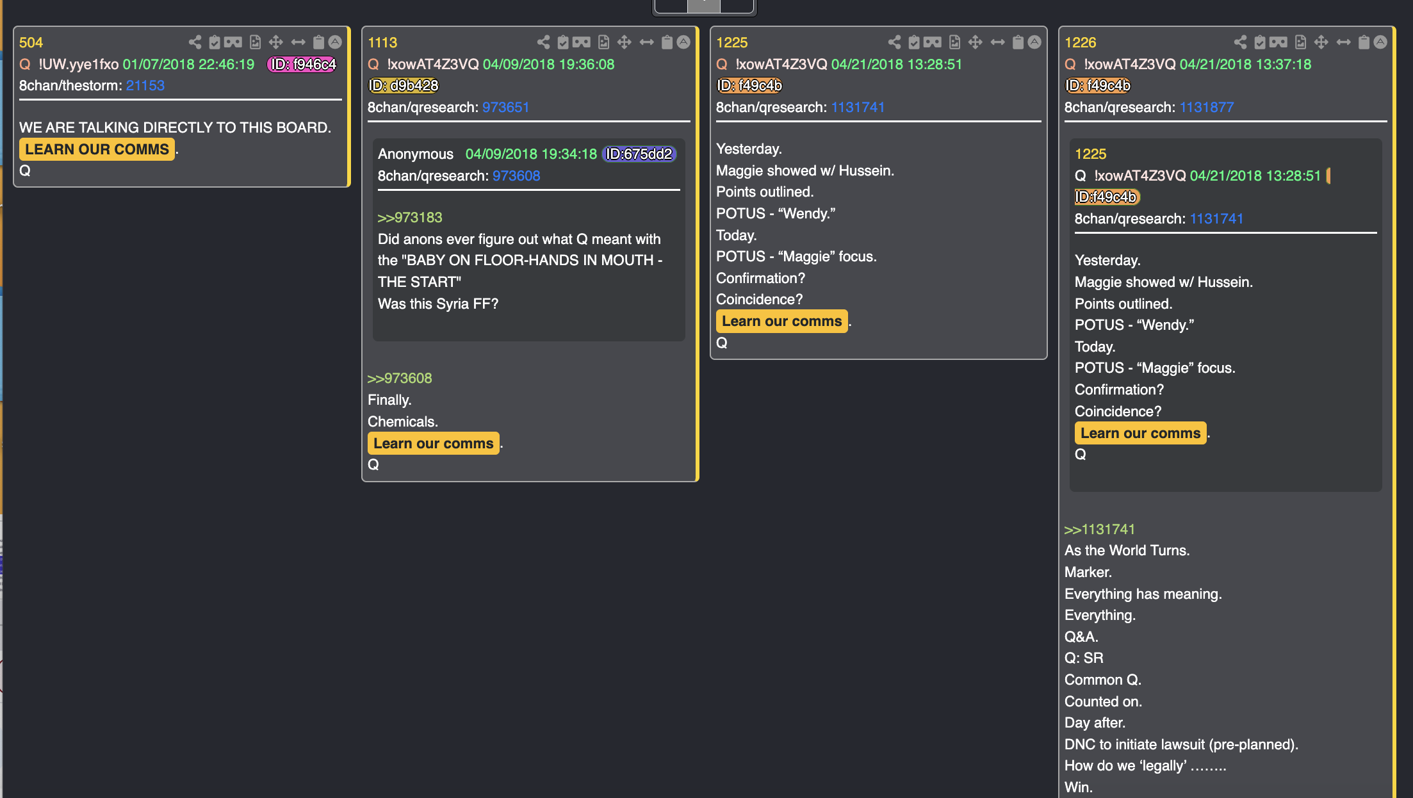The image size is (1413, 798).
Task: Click the circled up-arrow icon on post 1113
Action: pos(683,42)
